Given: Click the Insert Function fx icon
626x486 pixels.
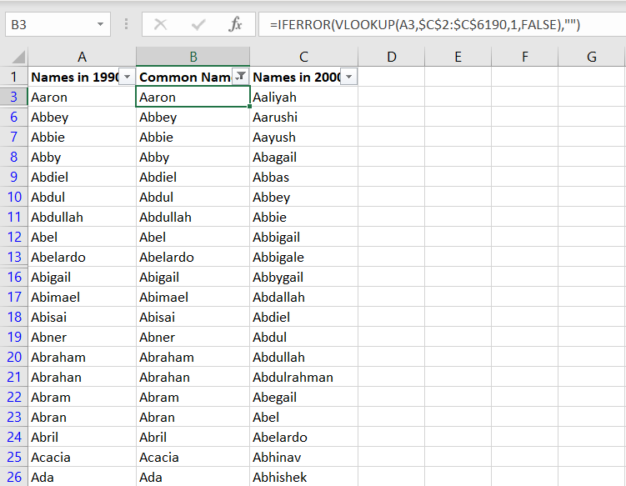Looking at the screenshot, I should point(235,25).
